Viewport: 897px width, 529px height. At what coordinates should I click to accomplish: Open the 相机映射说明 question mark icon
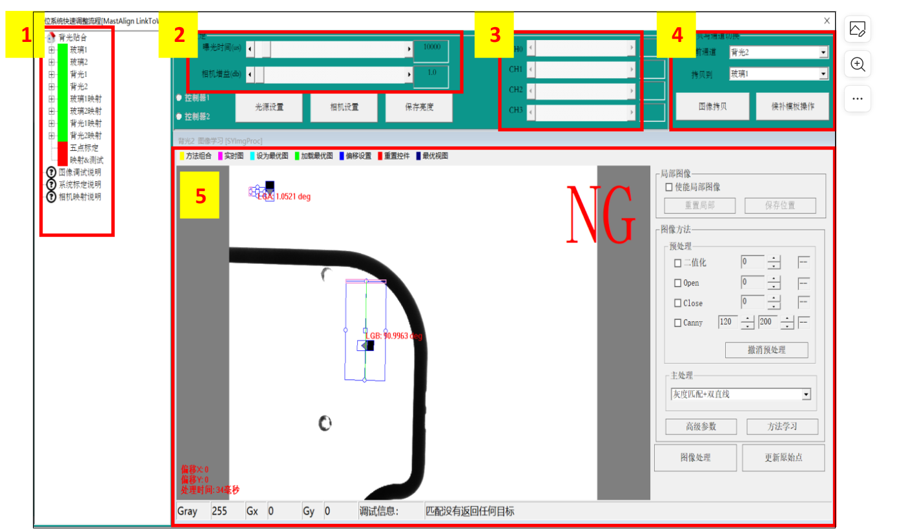51,197
